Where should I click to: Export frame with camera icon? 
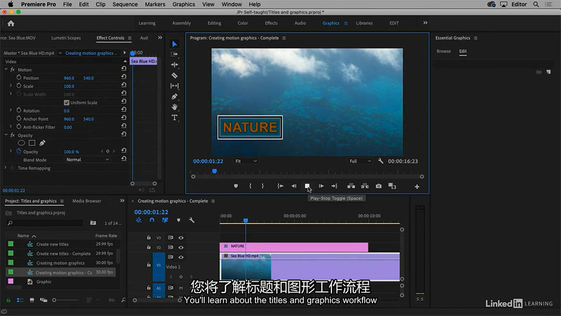click(379, 186)
